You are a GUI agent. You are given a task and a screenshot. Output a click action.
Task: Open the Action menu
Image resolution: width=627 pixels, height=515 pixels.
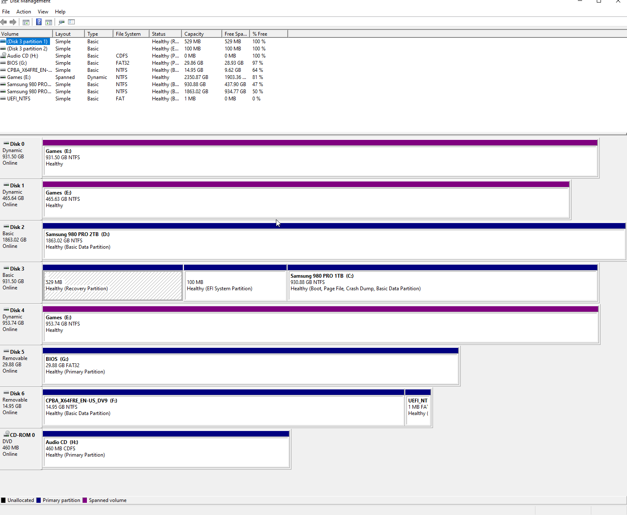(x=24, y=12)
